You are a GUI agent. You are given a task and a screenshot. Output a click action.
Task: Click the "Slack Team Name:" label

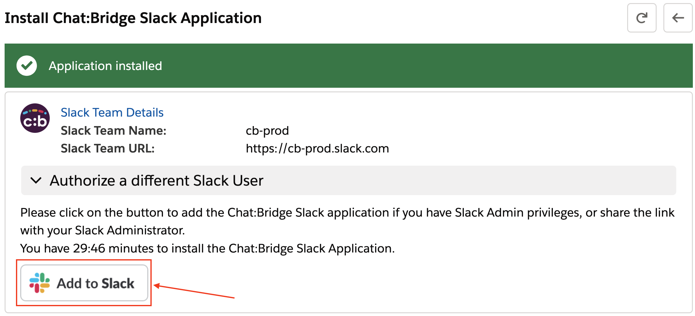[x=113, y=131]
